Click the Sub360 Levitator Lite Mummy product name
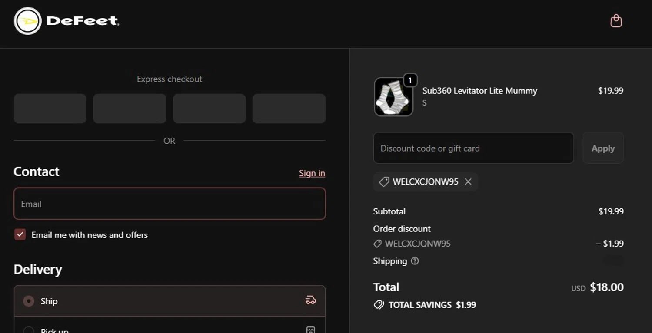 pos(480,91)
